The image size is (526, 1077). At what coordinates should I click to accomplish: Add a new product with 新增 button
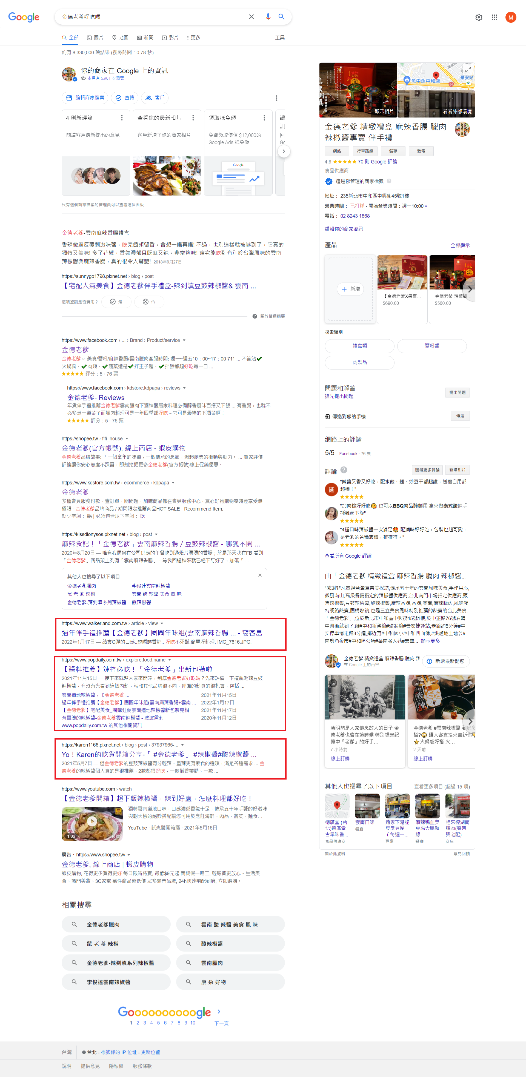pyautogui.click(x=350, y=289)
